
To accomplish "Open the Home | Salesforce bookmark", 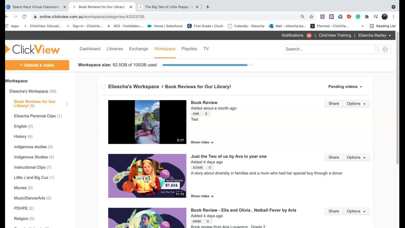I will pos(165,26).
